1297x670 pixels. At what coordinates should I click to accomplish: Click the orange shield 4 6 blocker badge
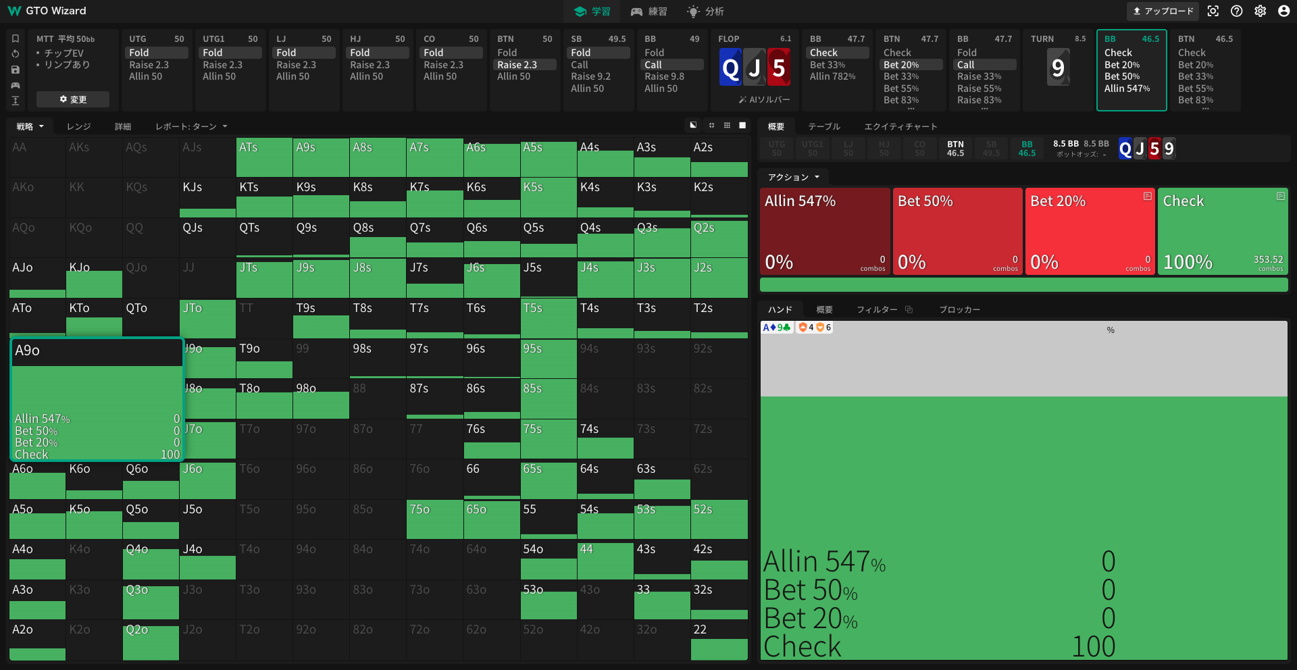pos(815,327)
